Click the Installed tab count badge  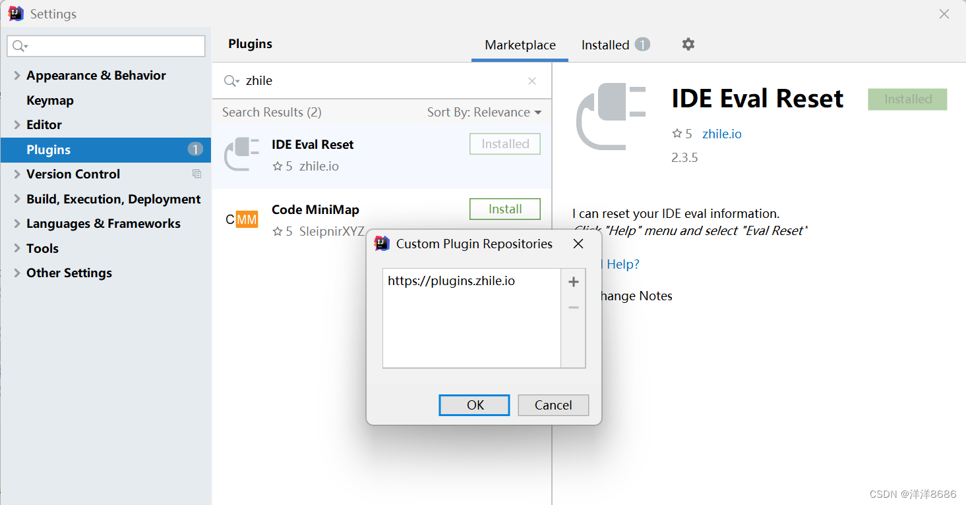642,44
